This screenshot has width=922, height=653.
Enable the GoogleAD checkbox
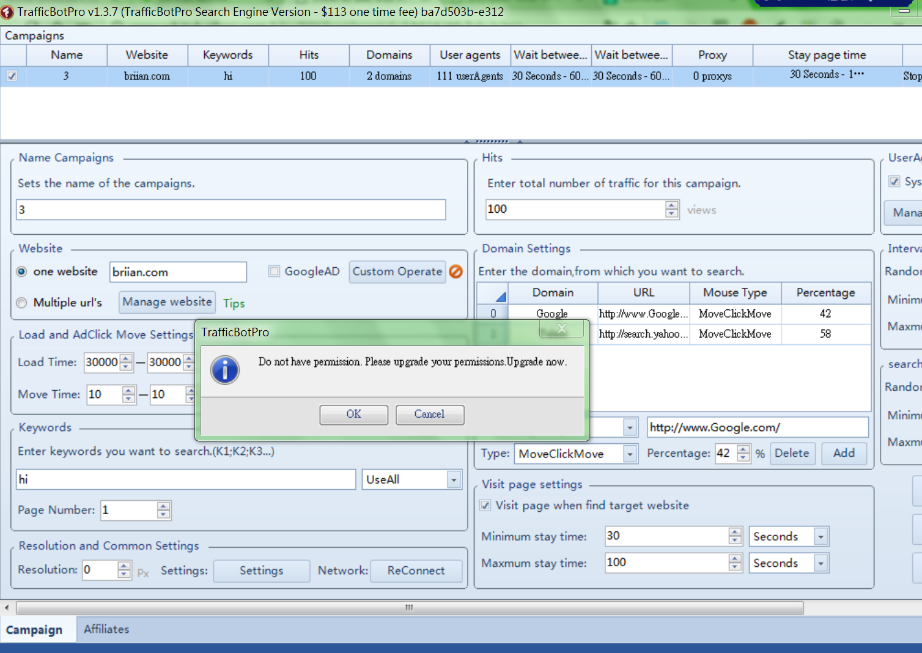coord(274,271)
